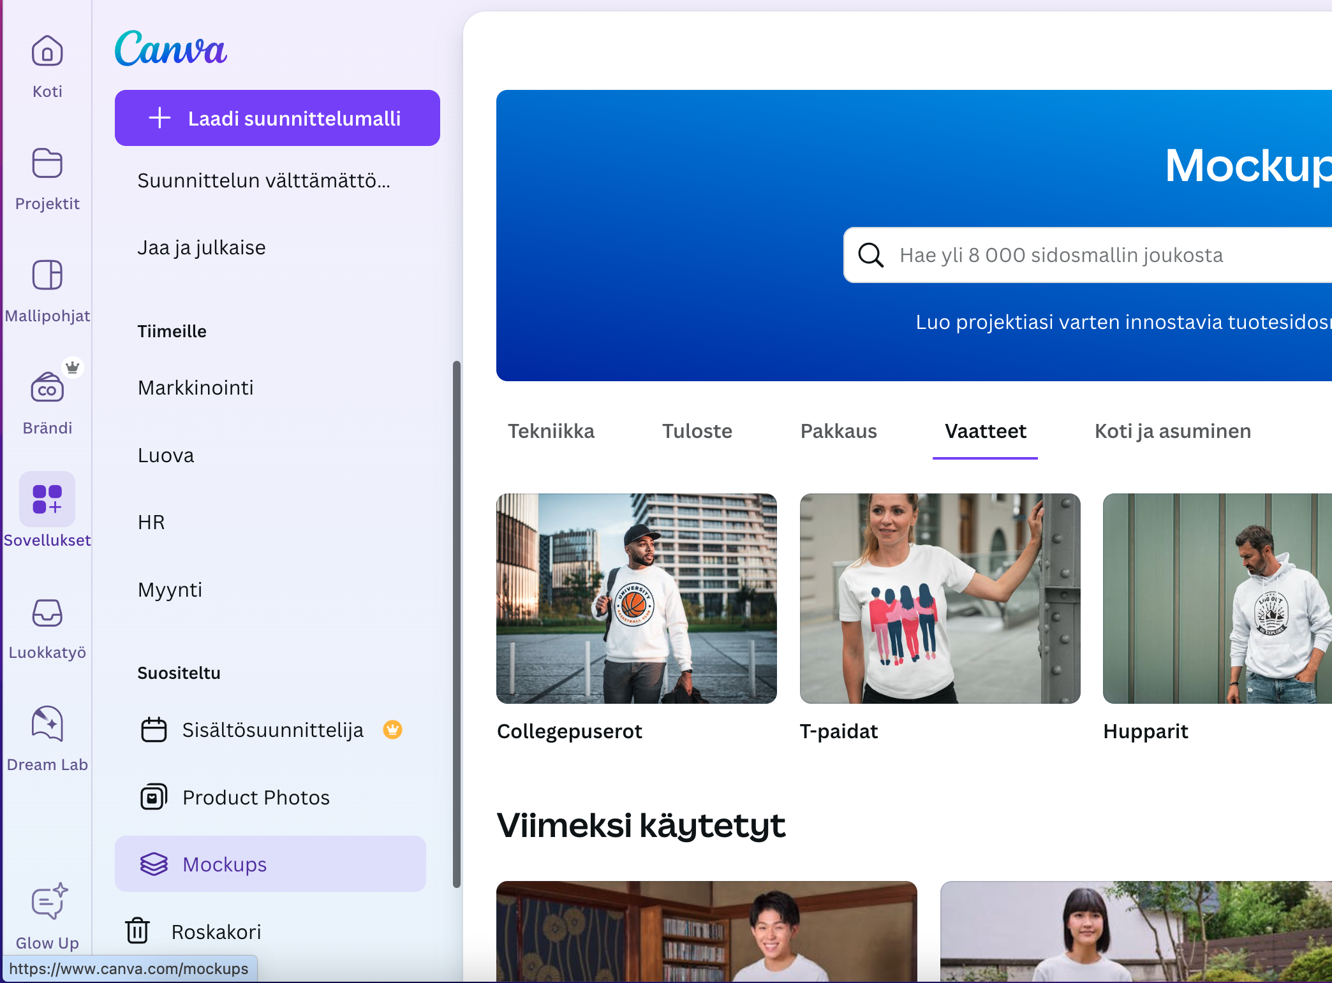Switch to the Pakkaus tab

[x=838, y=432]
